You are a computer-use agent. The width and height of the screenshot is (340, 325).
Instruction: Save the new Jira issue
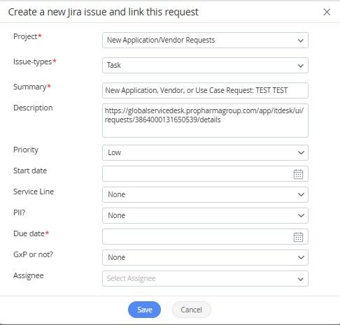(x=144, y=310)
